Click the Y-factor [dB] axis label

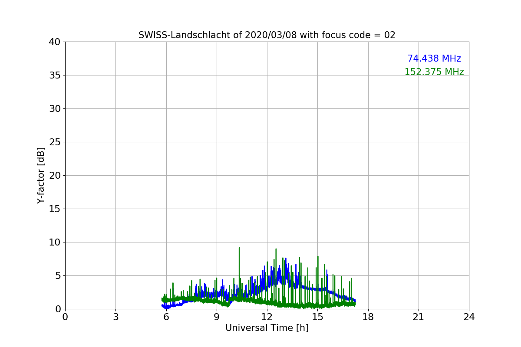41,175
